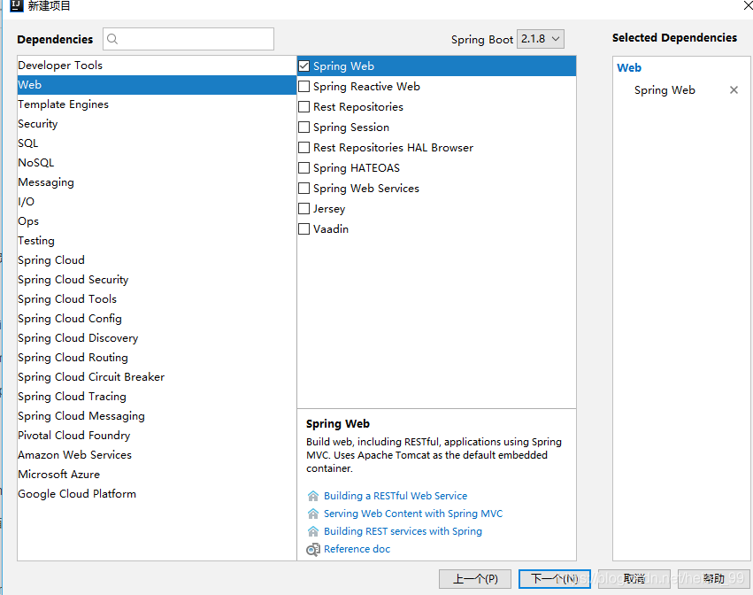The height and width of the screenshot is (595, 753).
Task: Uncheck the Spring Web checkbox
Action: (x=304, y=66)
